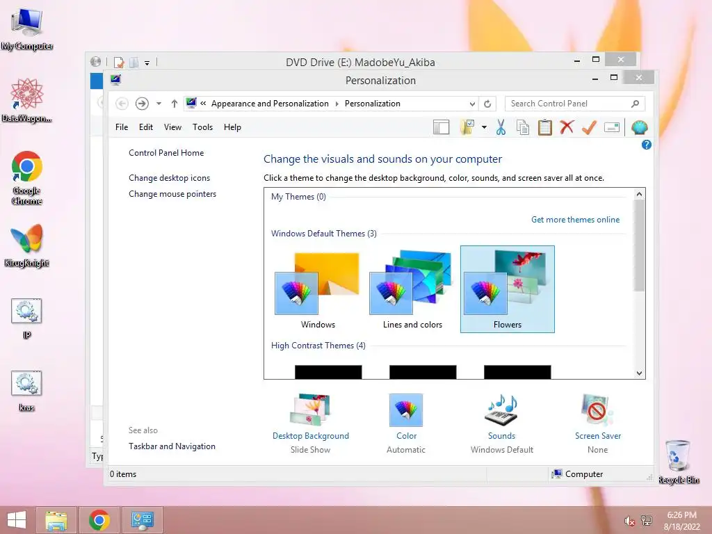The width and height of the screenshot is (712, 534).
Task: Open Desktop Background slide show icon
Action: coord(311,410)
